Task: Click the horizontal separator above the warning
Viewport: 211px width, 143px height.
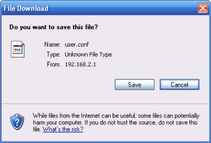Action: click(105, 104)
